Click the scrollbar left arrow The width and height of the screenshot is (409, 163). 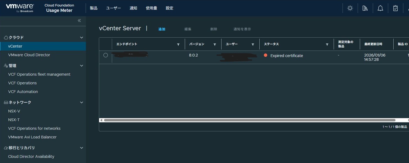tap(101, 120)
